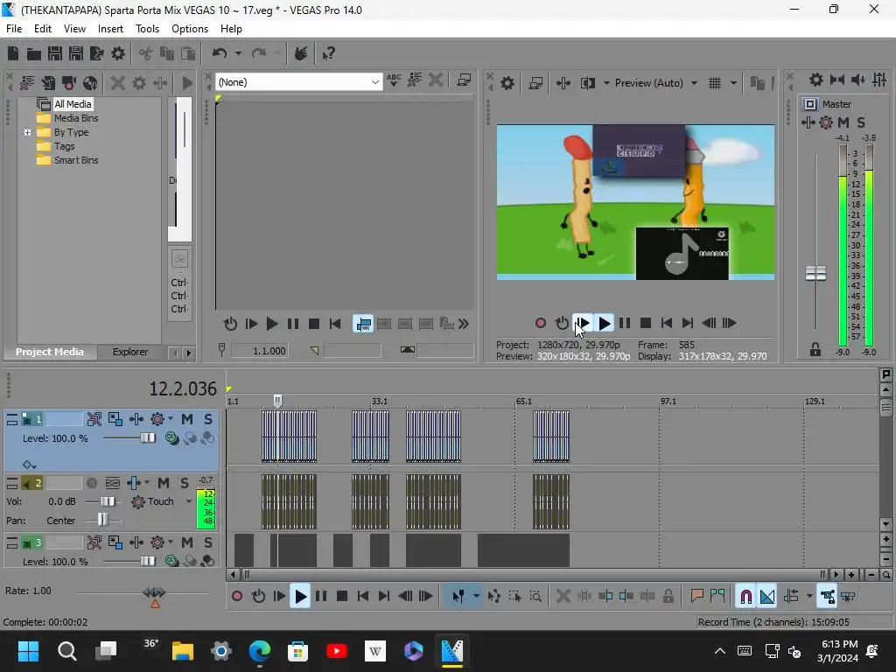Open VEGAS Pro from Windows taskbar

coord(452,650)
